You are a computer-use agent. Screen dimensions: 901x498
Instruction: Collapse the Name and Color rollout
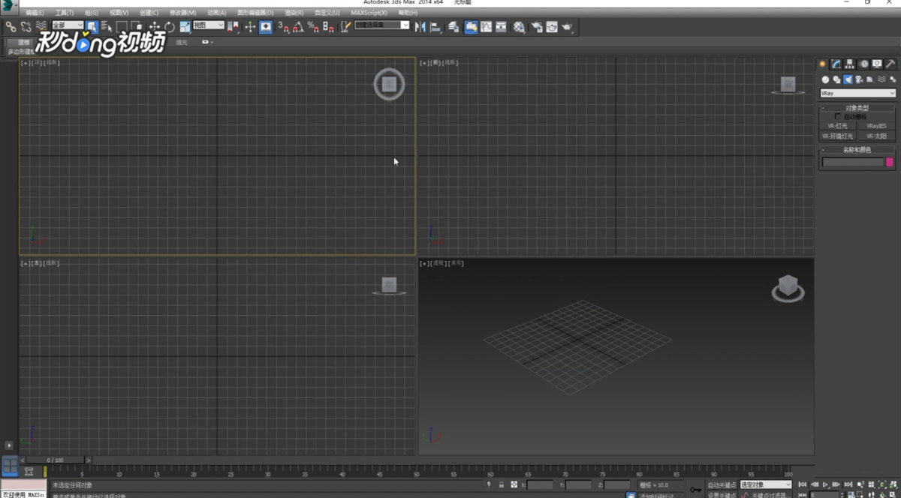[857, 150]
